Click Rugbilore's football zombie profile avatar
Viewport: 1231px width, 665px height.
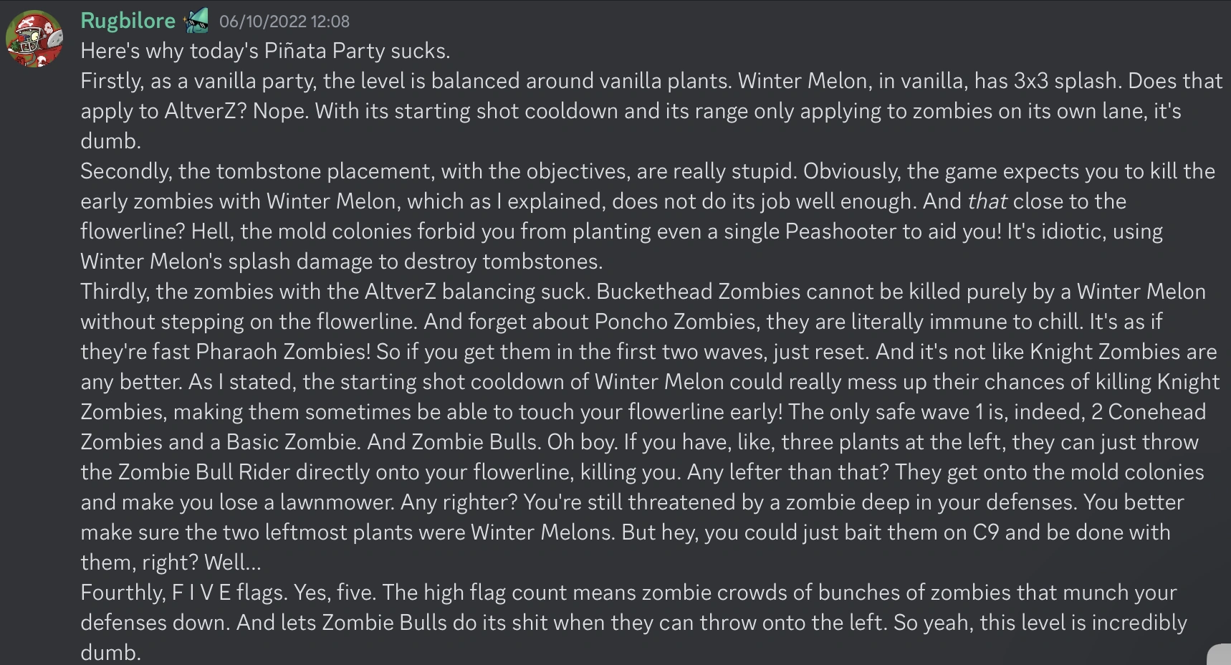[x=34, y=39]
